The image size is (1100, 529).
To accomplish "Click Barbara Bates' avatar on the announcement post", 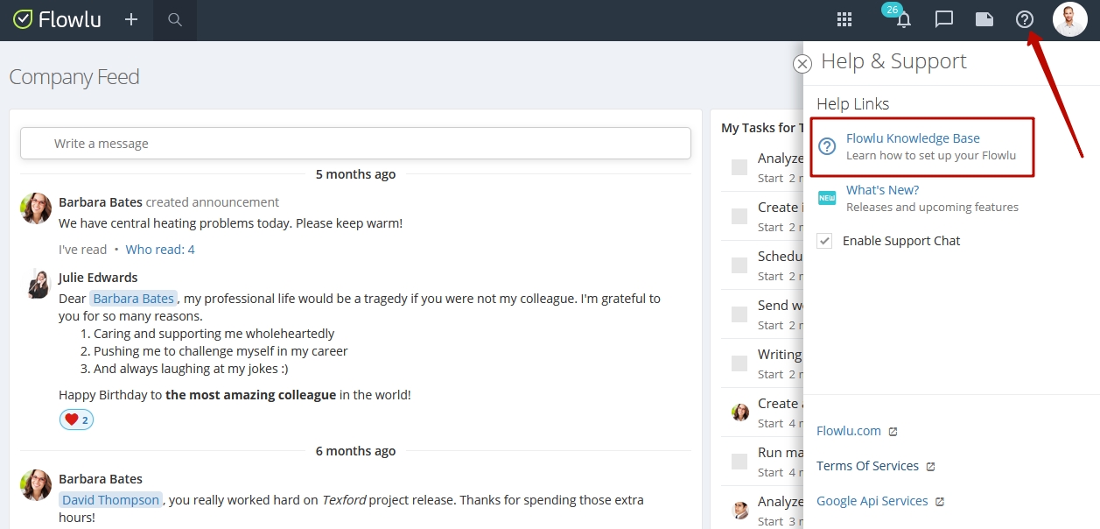I will pyautogui.click(x=36, y=208).
